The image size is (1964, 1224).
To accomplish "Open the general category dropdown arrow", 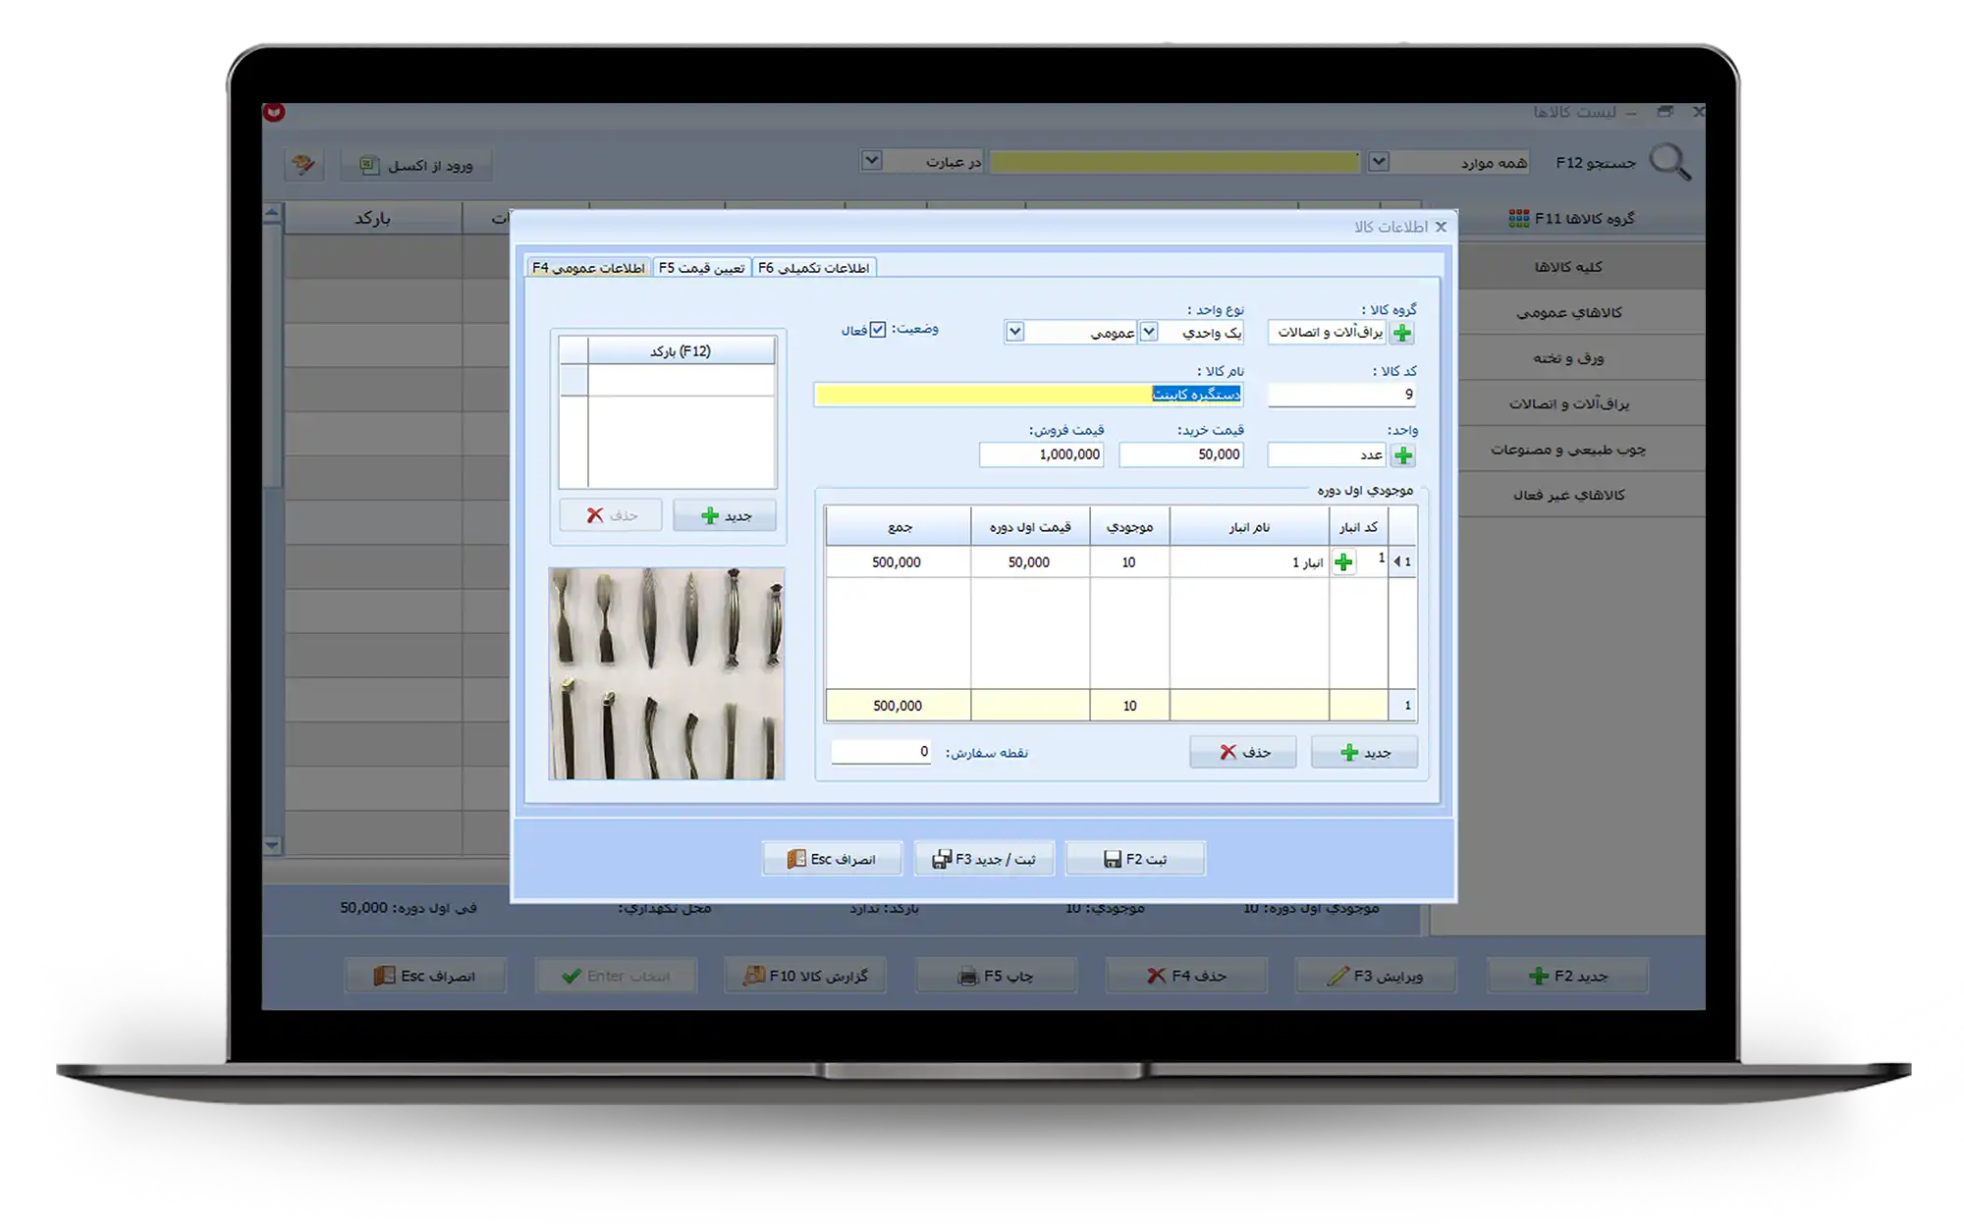I will pos(1015,332).
